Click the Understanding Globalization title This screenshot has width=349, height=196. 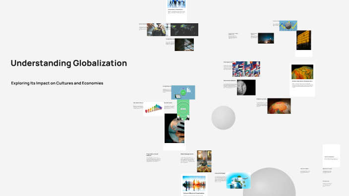69,63
